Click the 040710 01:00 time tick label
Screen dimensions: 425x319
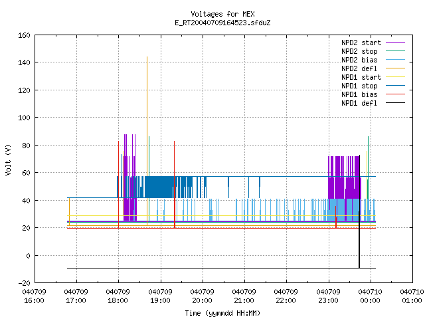coord(412,296)
